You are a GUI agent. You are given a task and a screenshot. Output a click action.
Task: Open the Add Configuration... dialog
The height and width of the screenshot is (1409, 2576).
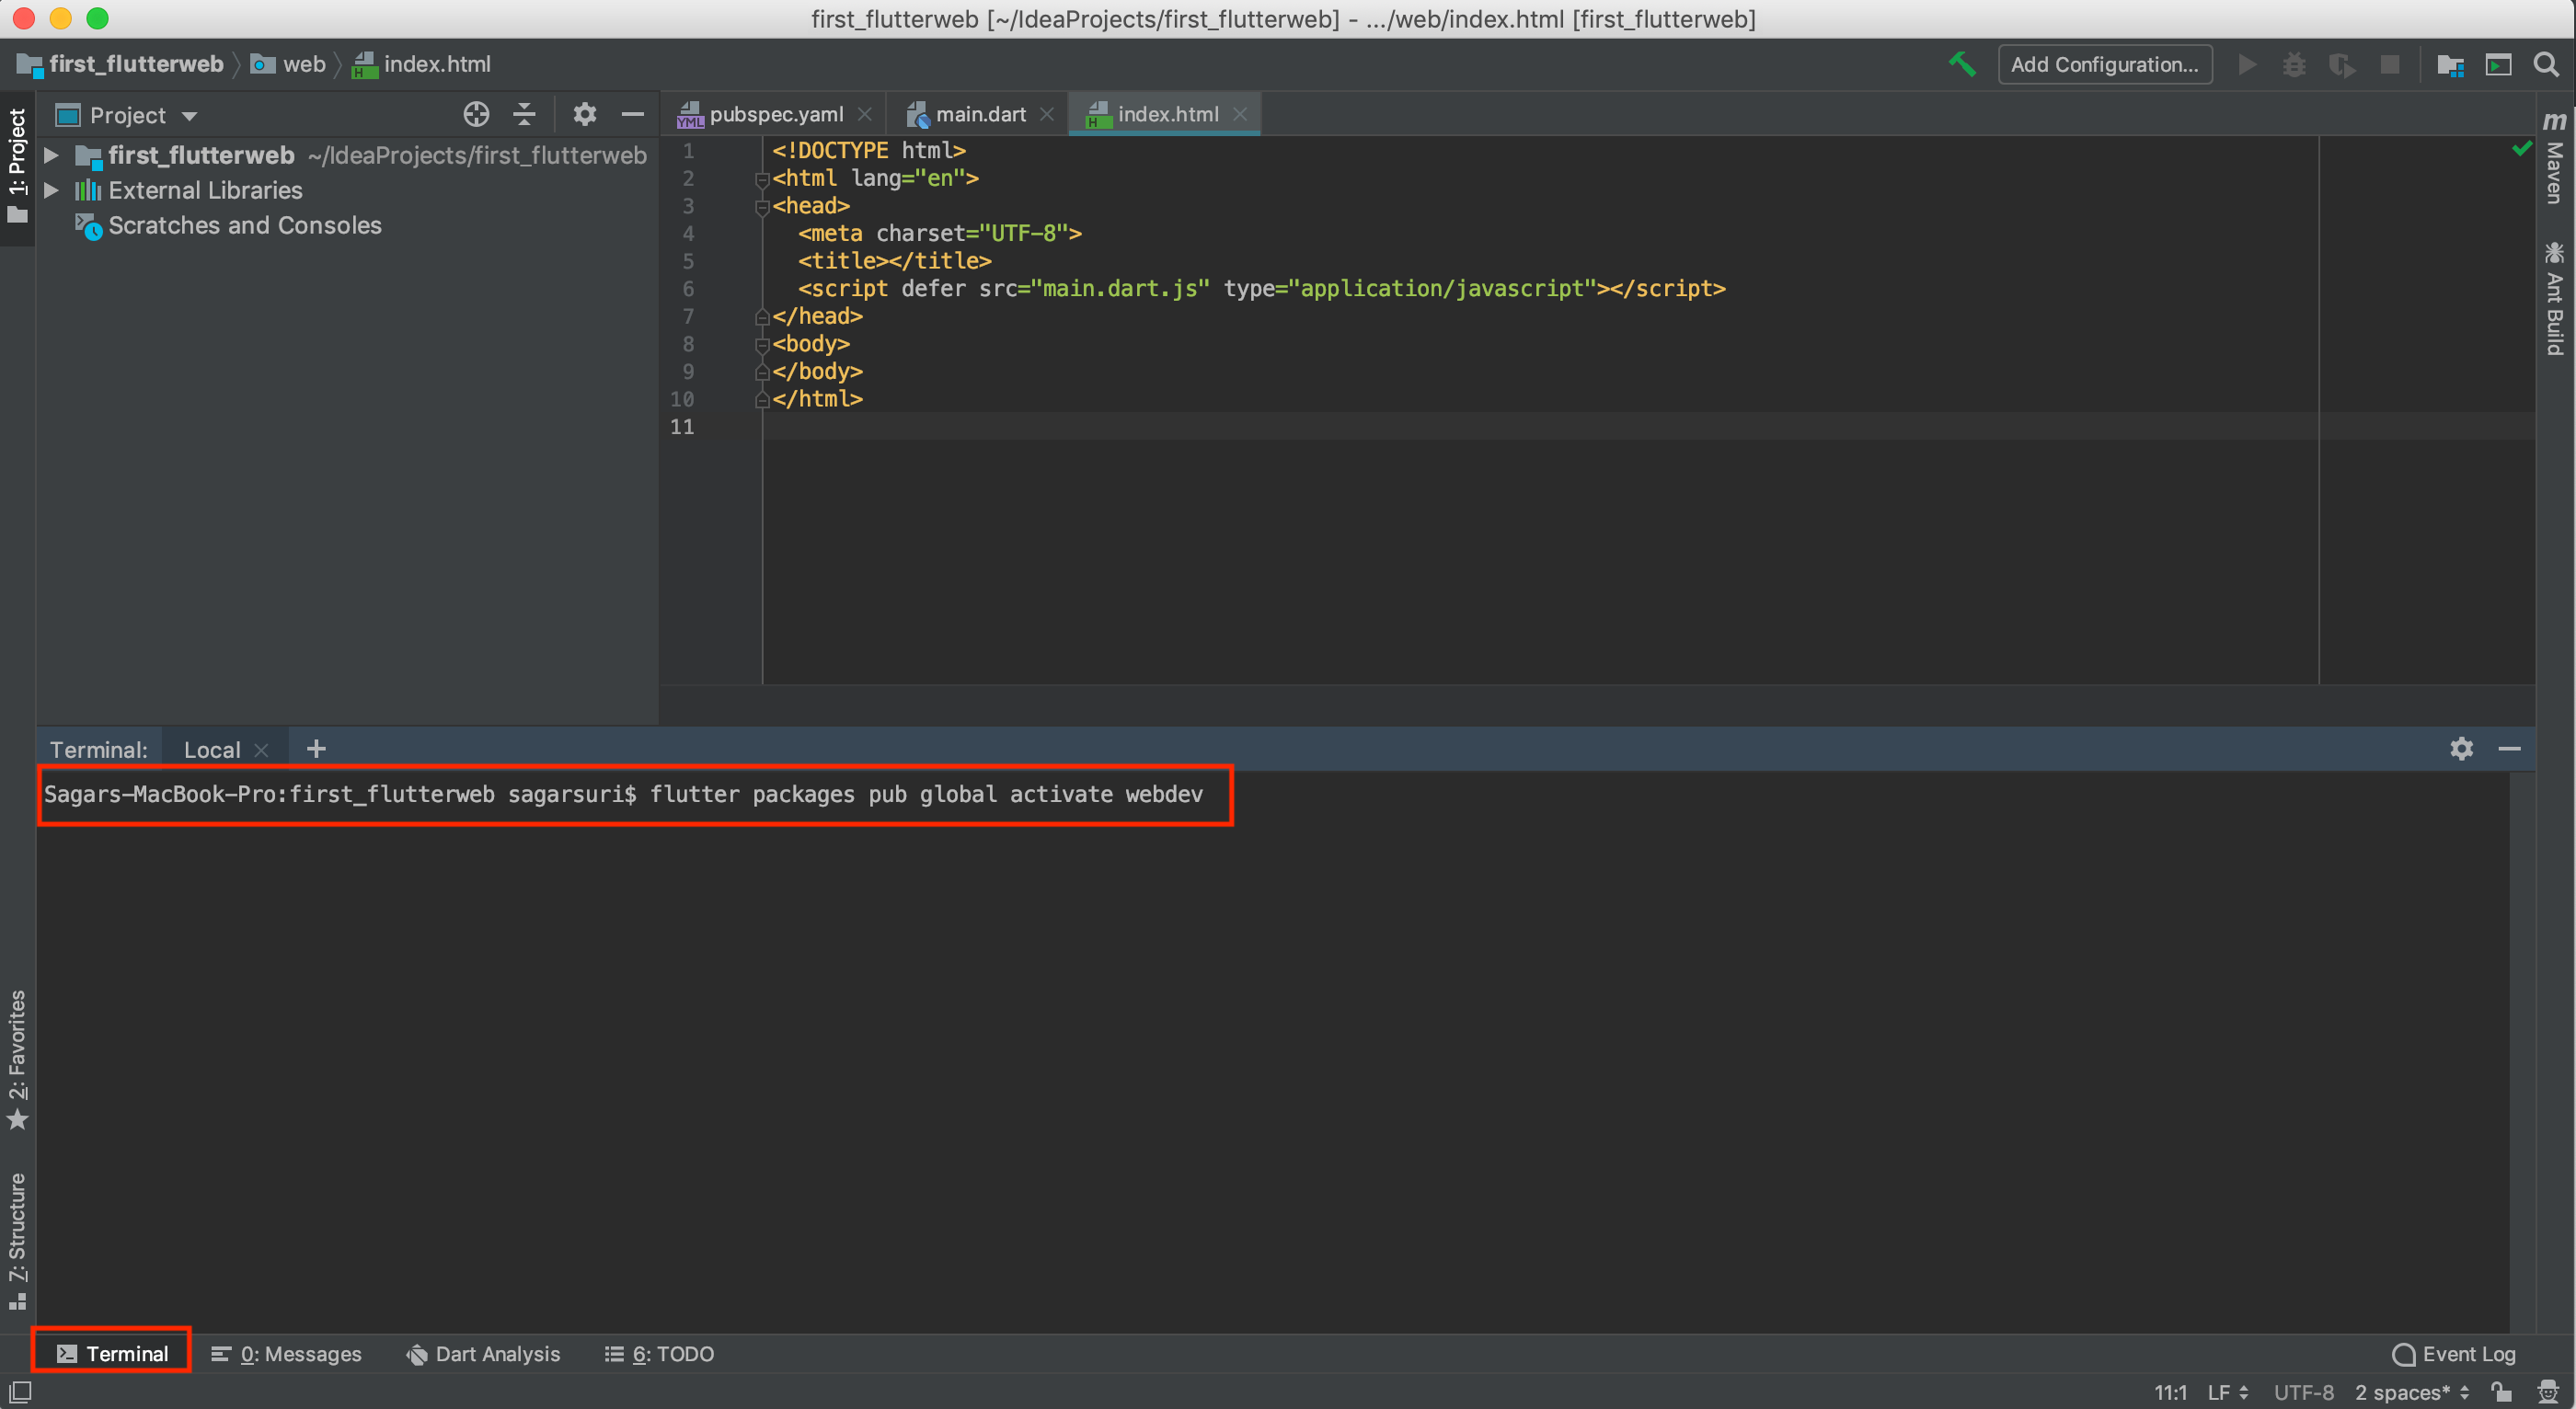2104,64
